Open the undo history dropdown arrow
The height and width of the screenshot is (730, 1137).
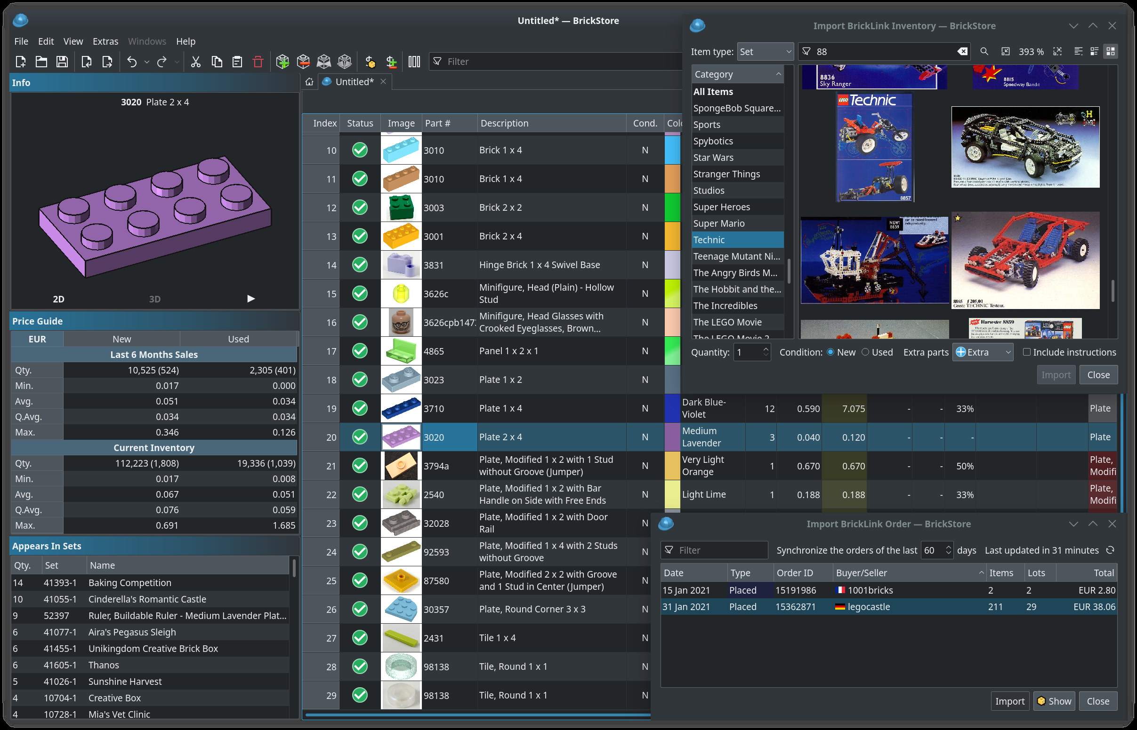(146, 62)
